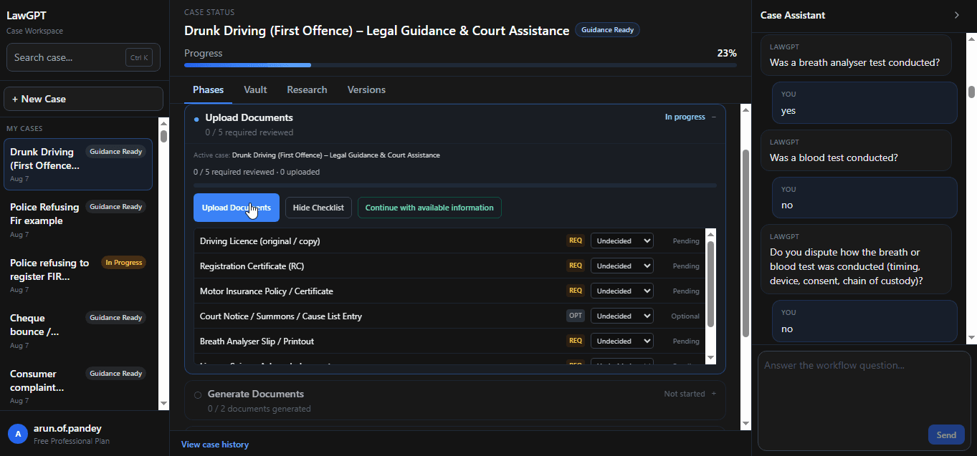Switch to the Phases tab
The height and width of the screenshot is (456, 977).
(209, 89)
